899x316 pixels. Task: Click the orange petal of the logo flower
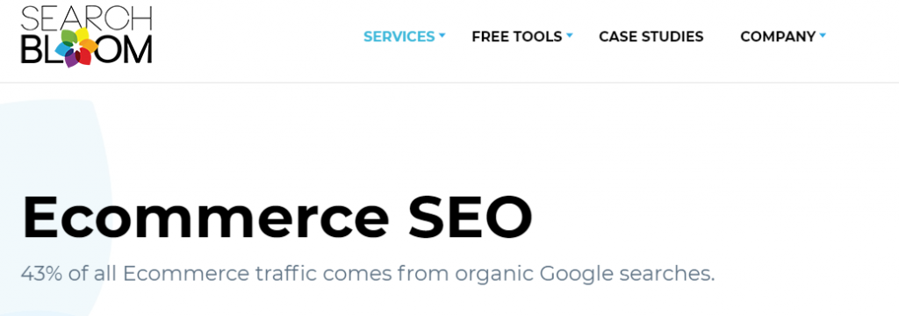point(90,46)
